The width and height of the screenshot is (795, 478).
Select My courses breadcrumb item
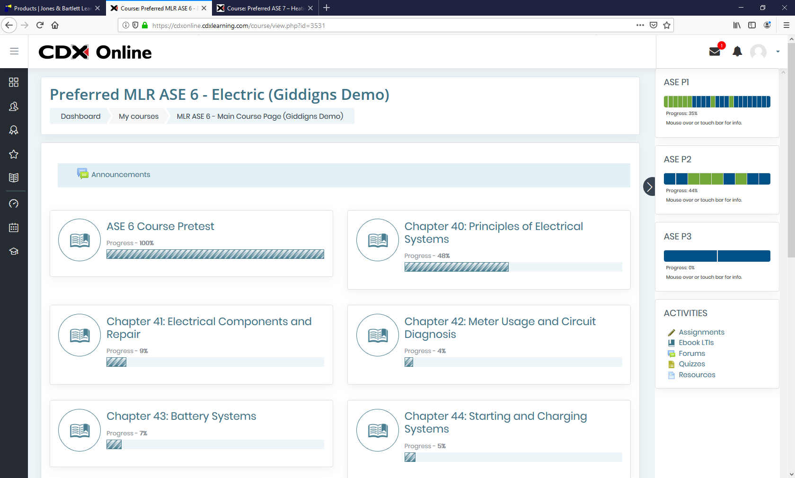[x=139, y=116]
